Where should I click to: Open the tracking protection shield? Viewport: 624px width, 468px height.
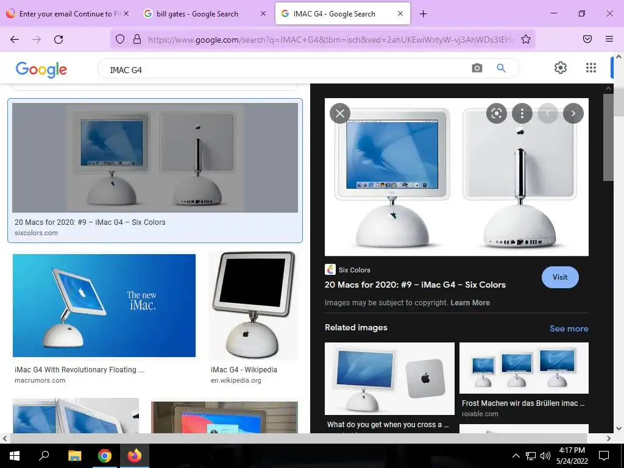tap(120, 39)
